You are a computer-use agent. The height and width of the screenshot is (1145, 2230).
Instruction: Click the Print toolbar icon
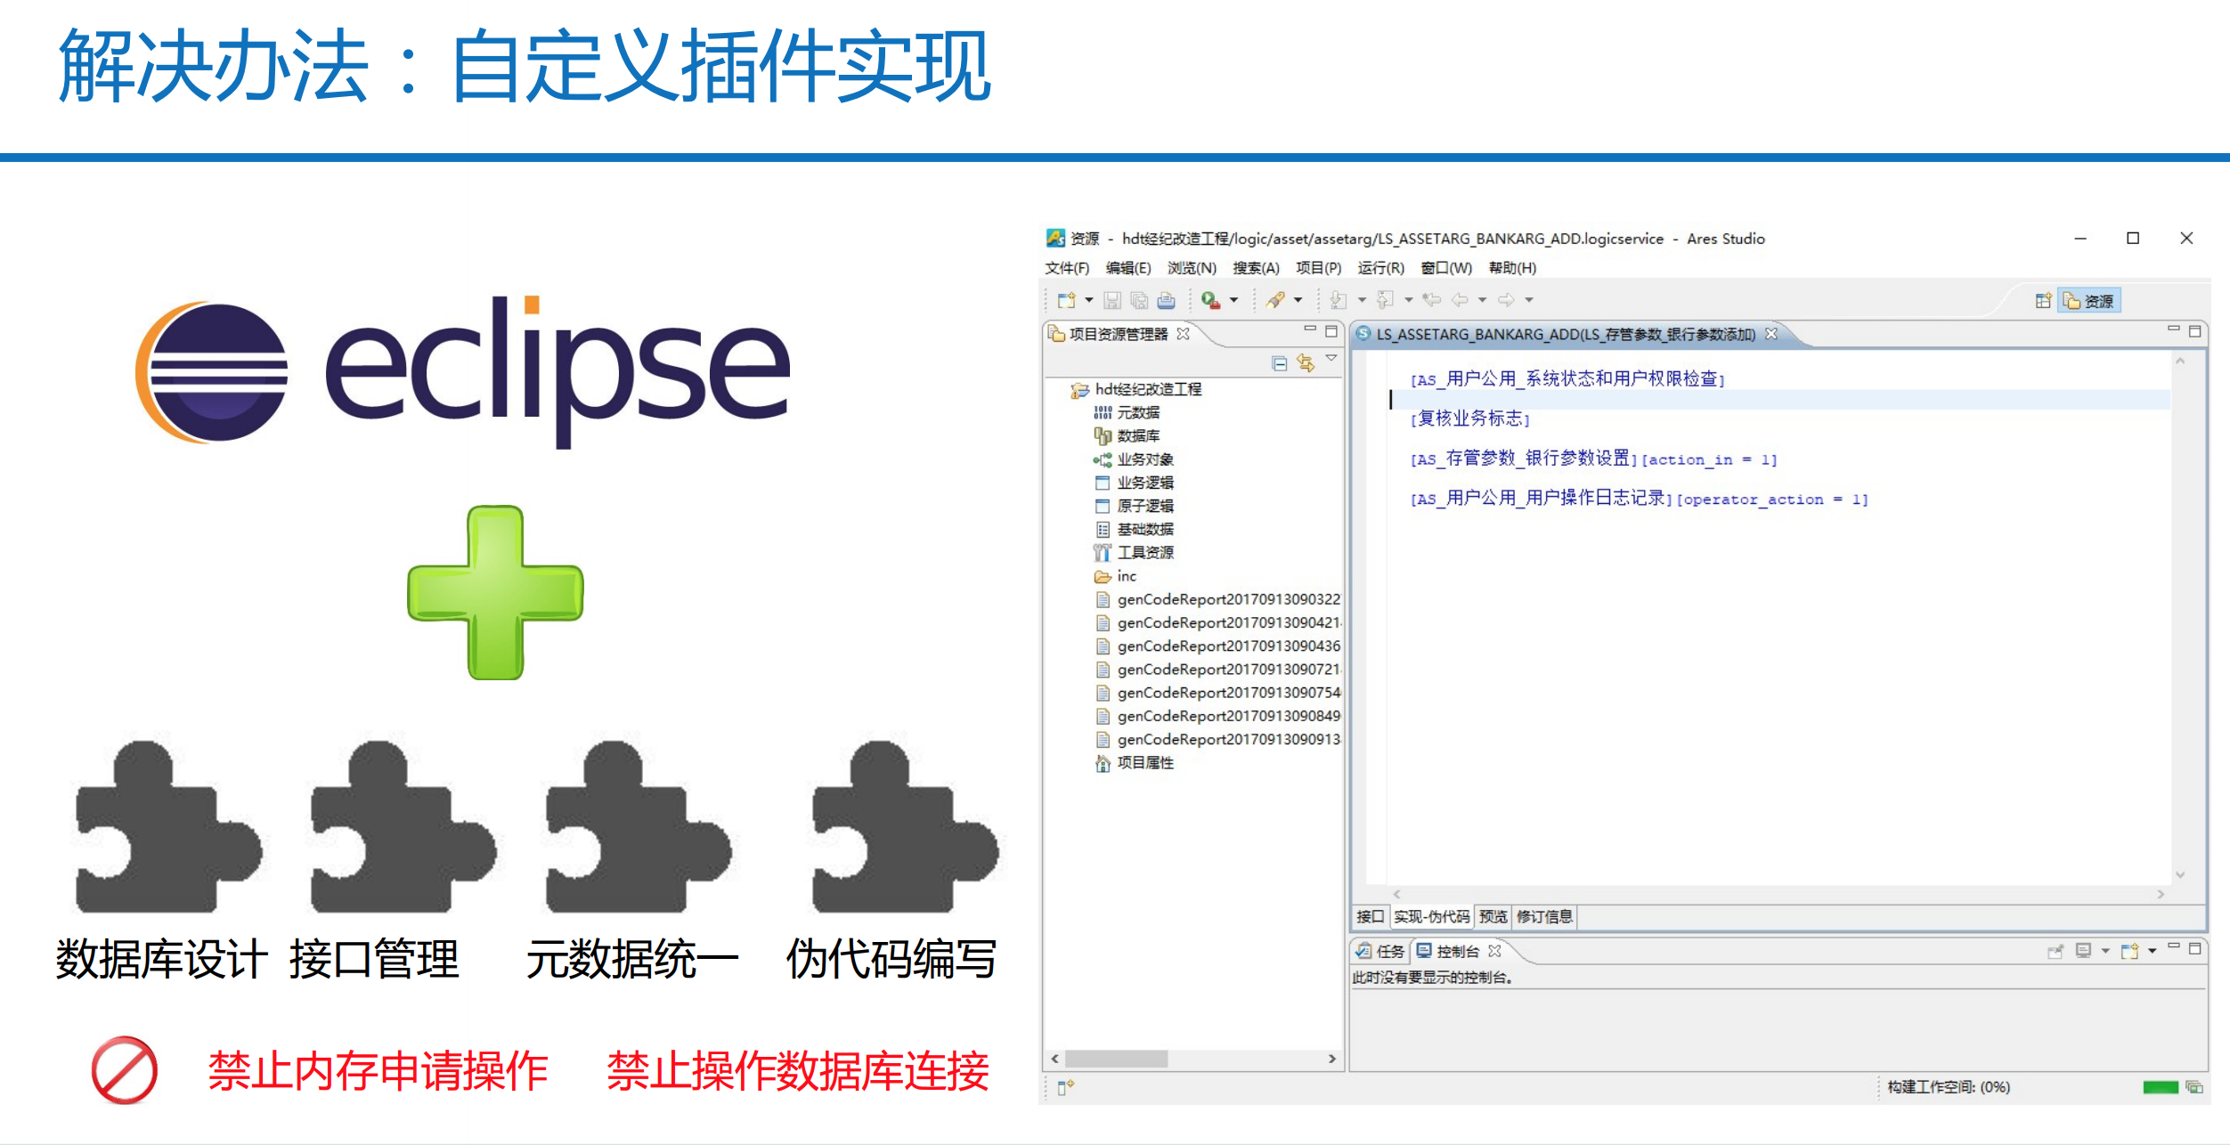click(1166, 300)
